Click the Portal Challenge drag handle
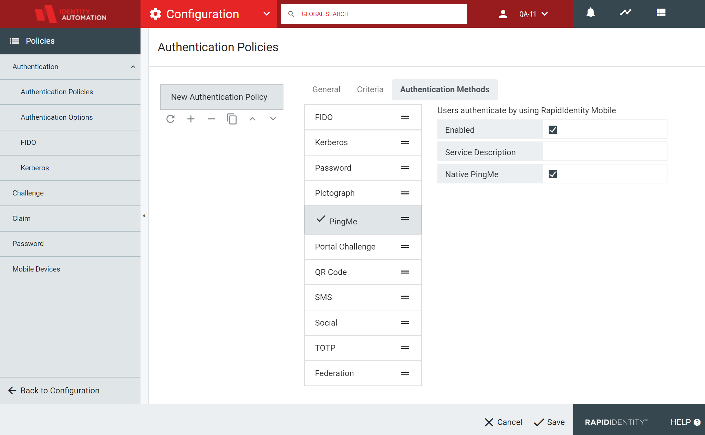 405,247
